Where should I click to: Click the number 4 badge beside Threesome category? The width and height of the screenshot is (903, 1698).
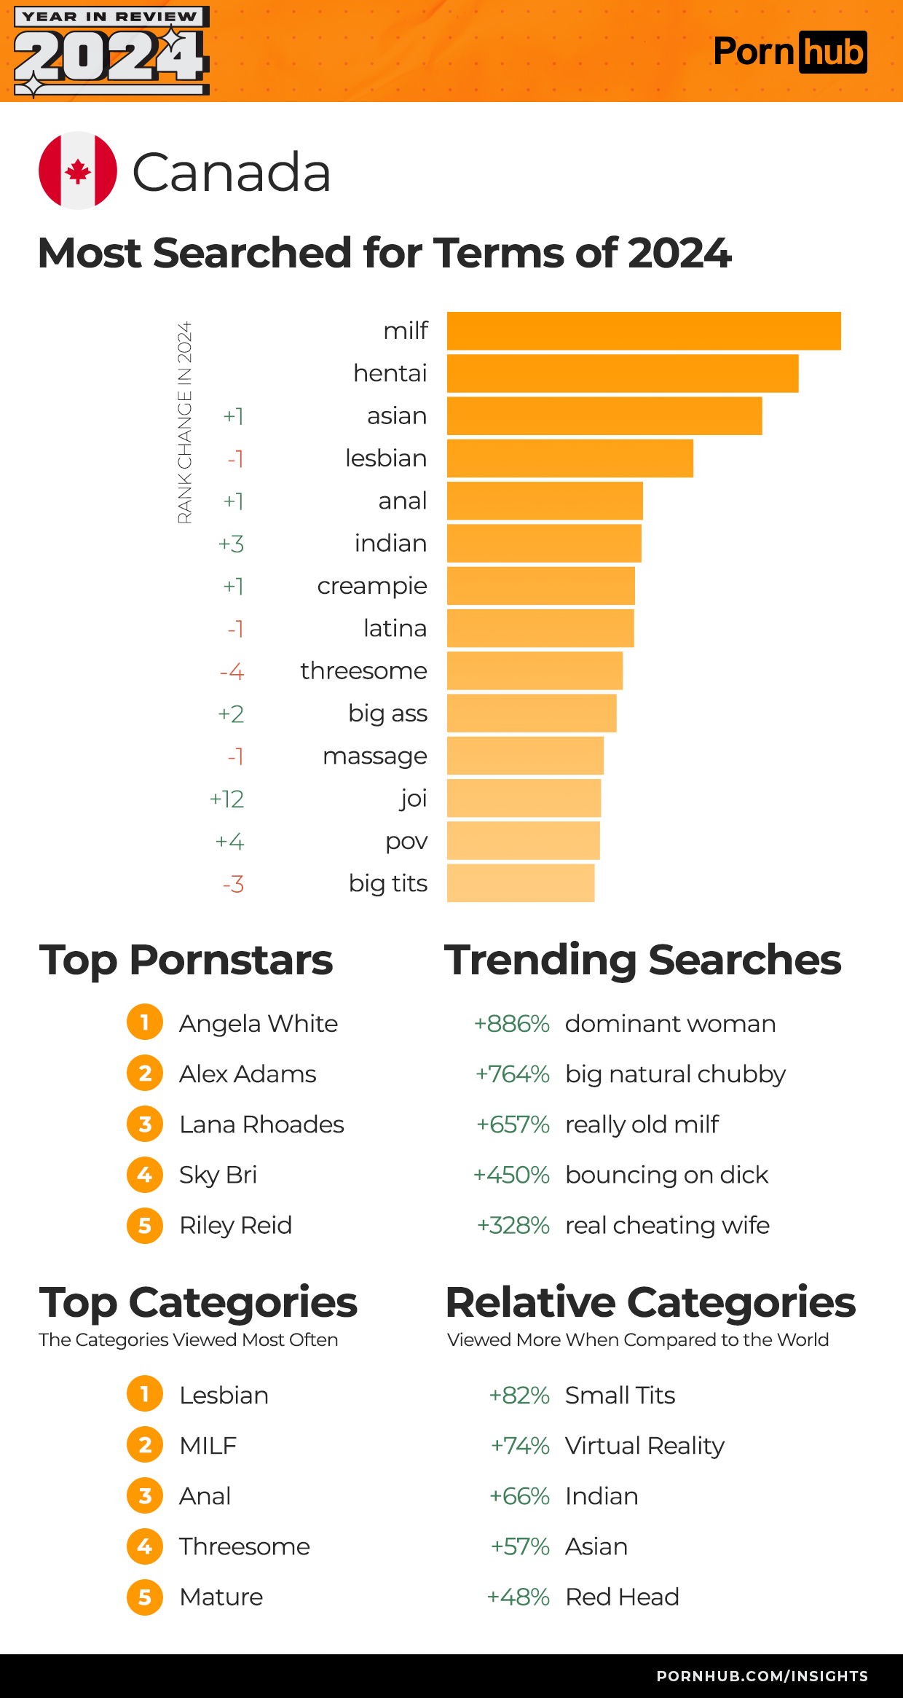point(145,1546)
